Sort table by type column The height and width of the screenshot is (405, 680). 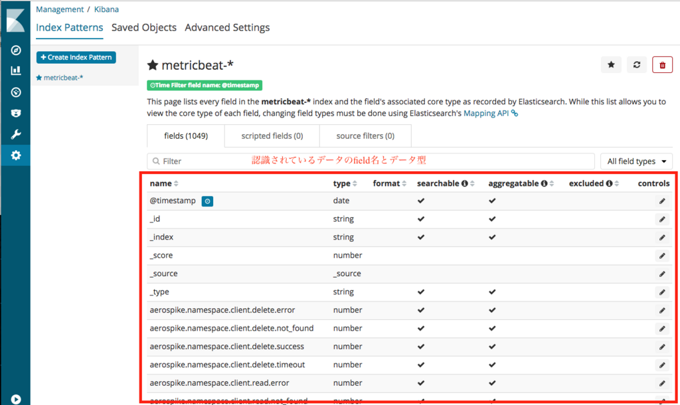click(x=345, y=183)
